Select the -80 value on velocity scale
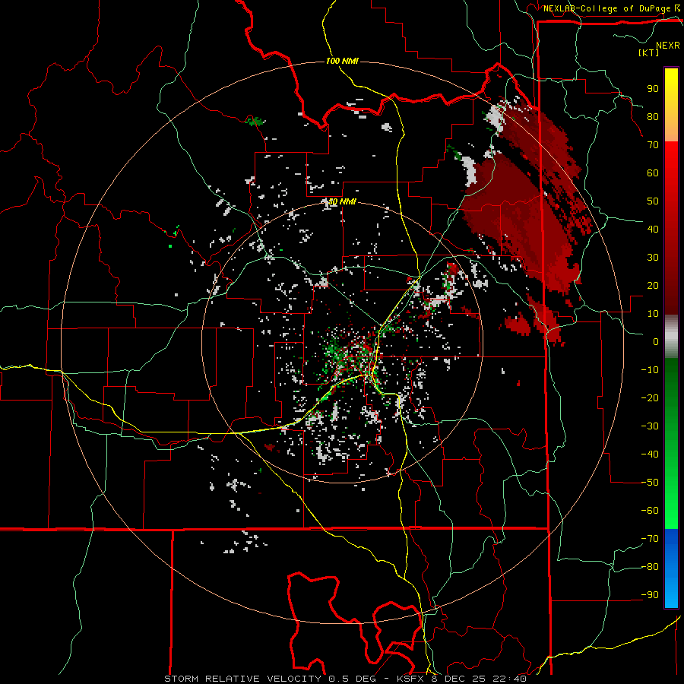 click(650, 567)
